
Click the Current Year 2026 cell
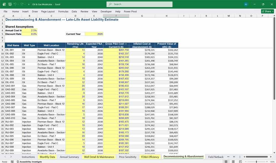pyautogui.click(x=94, y=34)
